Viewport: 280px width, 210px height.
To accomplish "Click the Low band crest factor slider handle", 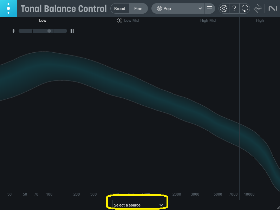I will [x=49, y=31].
